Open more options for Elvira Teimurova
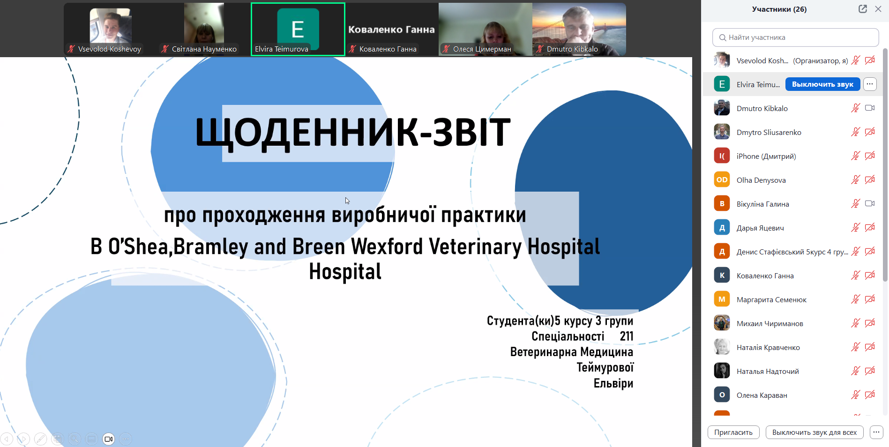889x447 pixels. tap(870, 84)
